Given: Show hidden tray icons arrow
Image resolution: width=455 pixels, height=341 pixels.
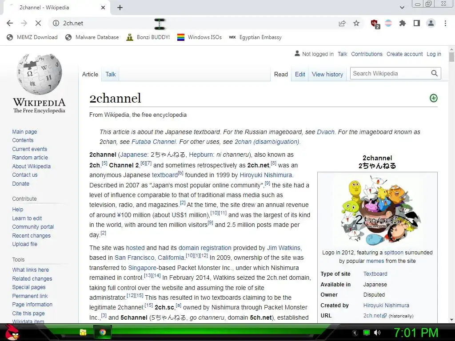Looking at the screenshot, I should (355, 333).
